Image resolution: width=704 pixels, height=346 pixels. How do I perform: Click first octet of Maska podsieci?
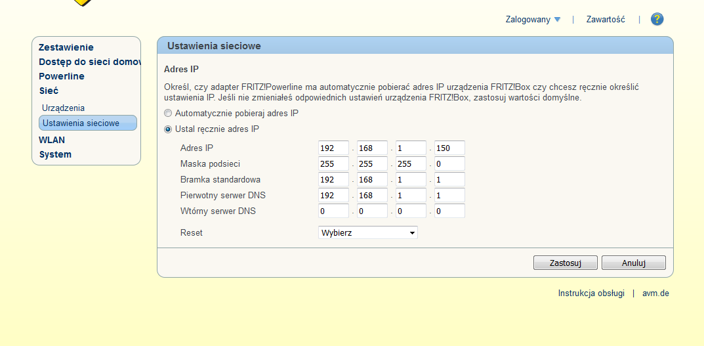point(333,164)
